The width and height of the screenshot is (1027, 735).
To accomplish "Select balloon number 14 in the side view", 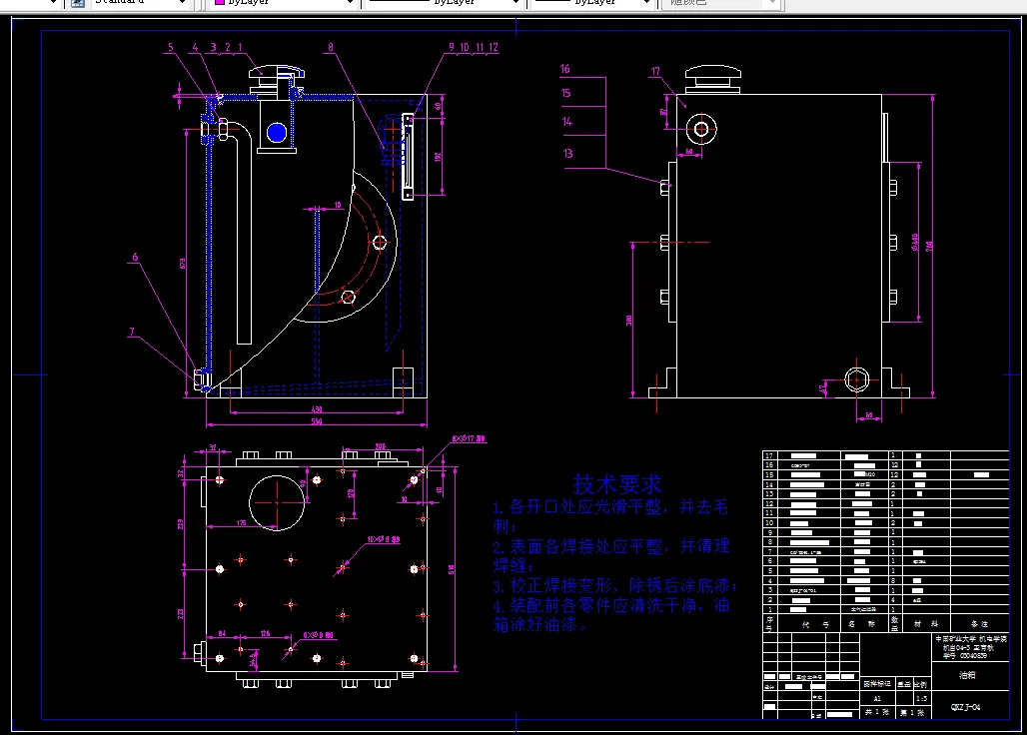I will click(x=567, y=121).
